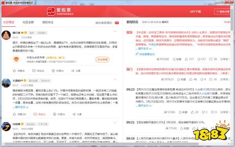This screenshot has width=235, height=147.
Task: Share the 大道的卢 post
Action: pos(77,114)
